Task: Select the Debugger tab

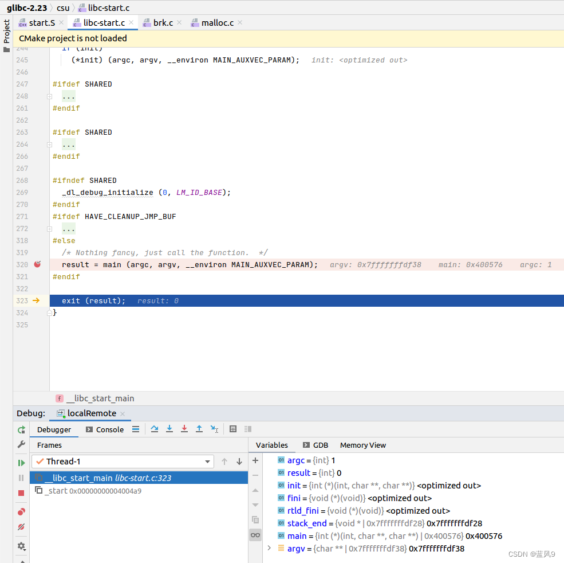Action: click(54, 429)
